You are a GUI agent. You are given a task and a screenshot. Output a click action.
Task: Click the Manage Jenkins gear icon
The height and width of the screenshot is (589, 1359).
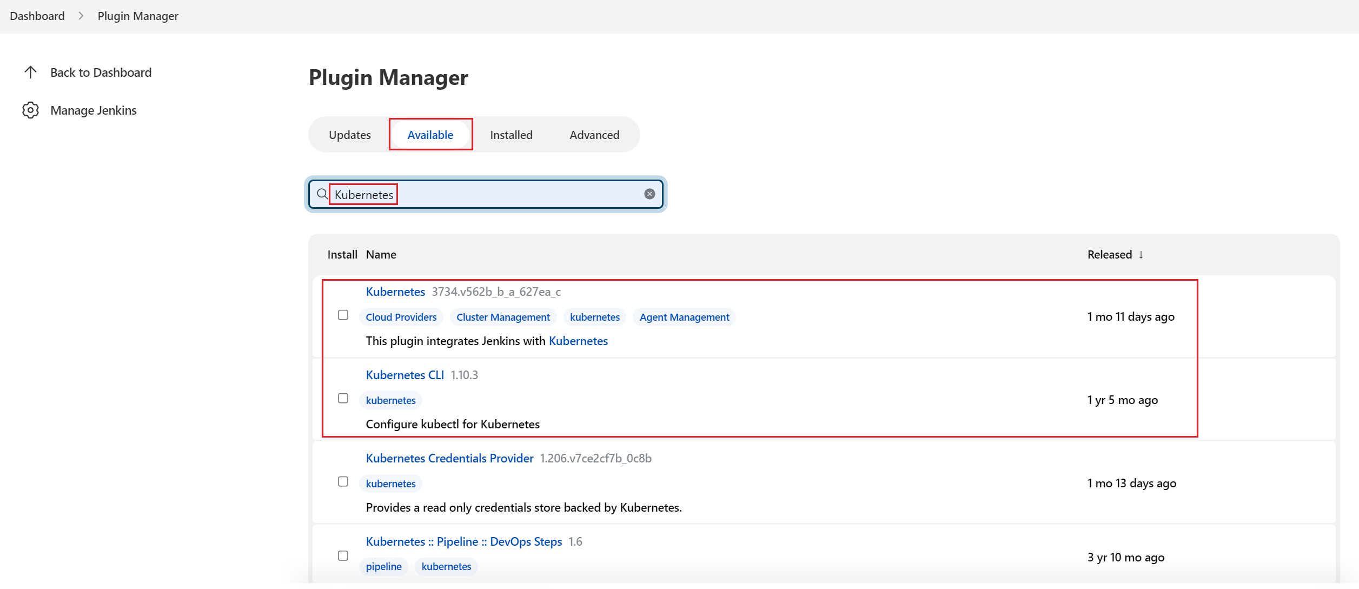click(30, 110)
